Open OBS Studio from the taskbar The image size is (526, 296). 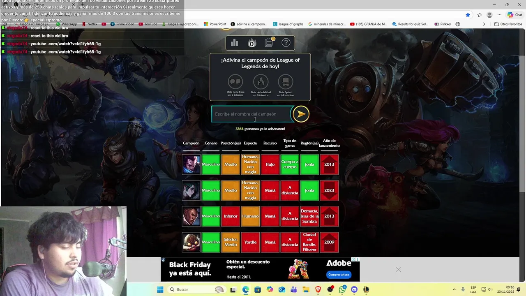[x=330, y=289]
